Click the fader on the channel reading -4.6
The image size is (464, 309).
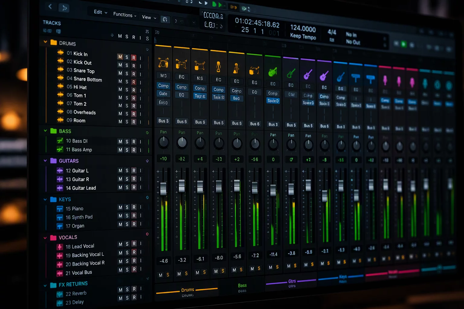pyautogui.click(x=163, y=189)
